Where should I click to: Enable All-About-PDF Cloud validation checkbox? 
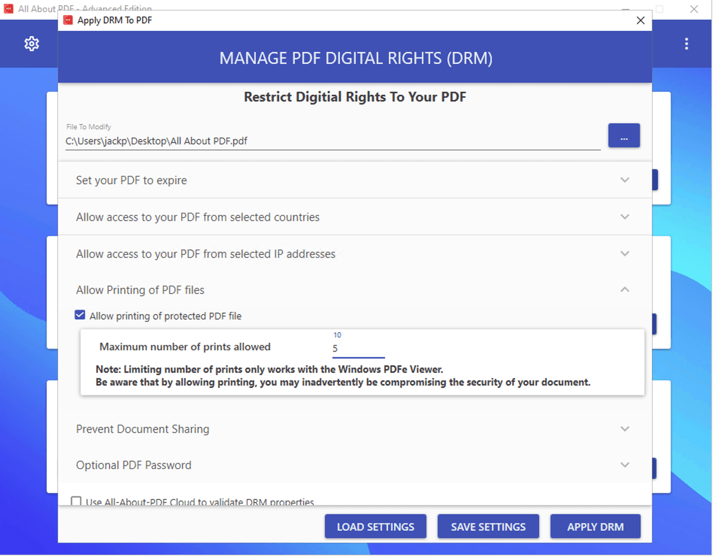(x=76, y=501)
